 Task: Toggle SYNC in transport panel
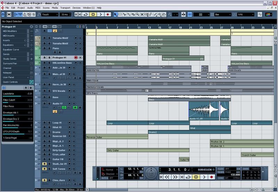click(x=221, y=178)
